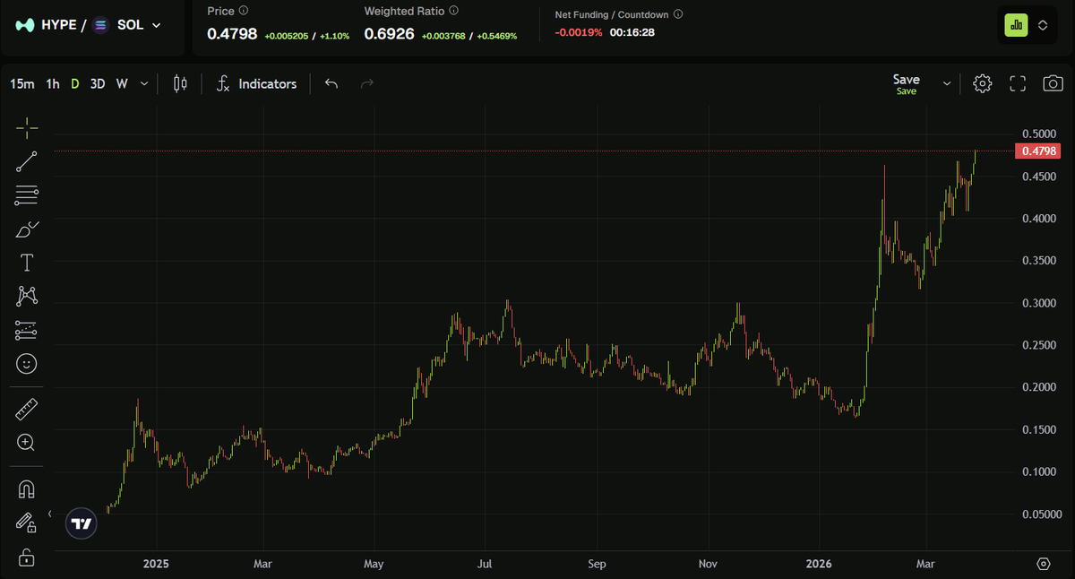Image resolution: width=1075 pixels, height=579 pixels.
Task: Click the 2025 time axis label
Action: point(156,564)
